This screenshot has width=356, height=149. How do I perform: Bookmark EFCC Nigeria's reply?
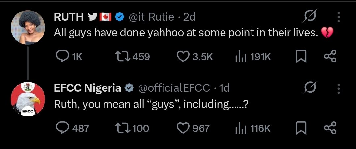pos(301,128)
